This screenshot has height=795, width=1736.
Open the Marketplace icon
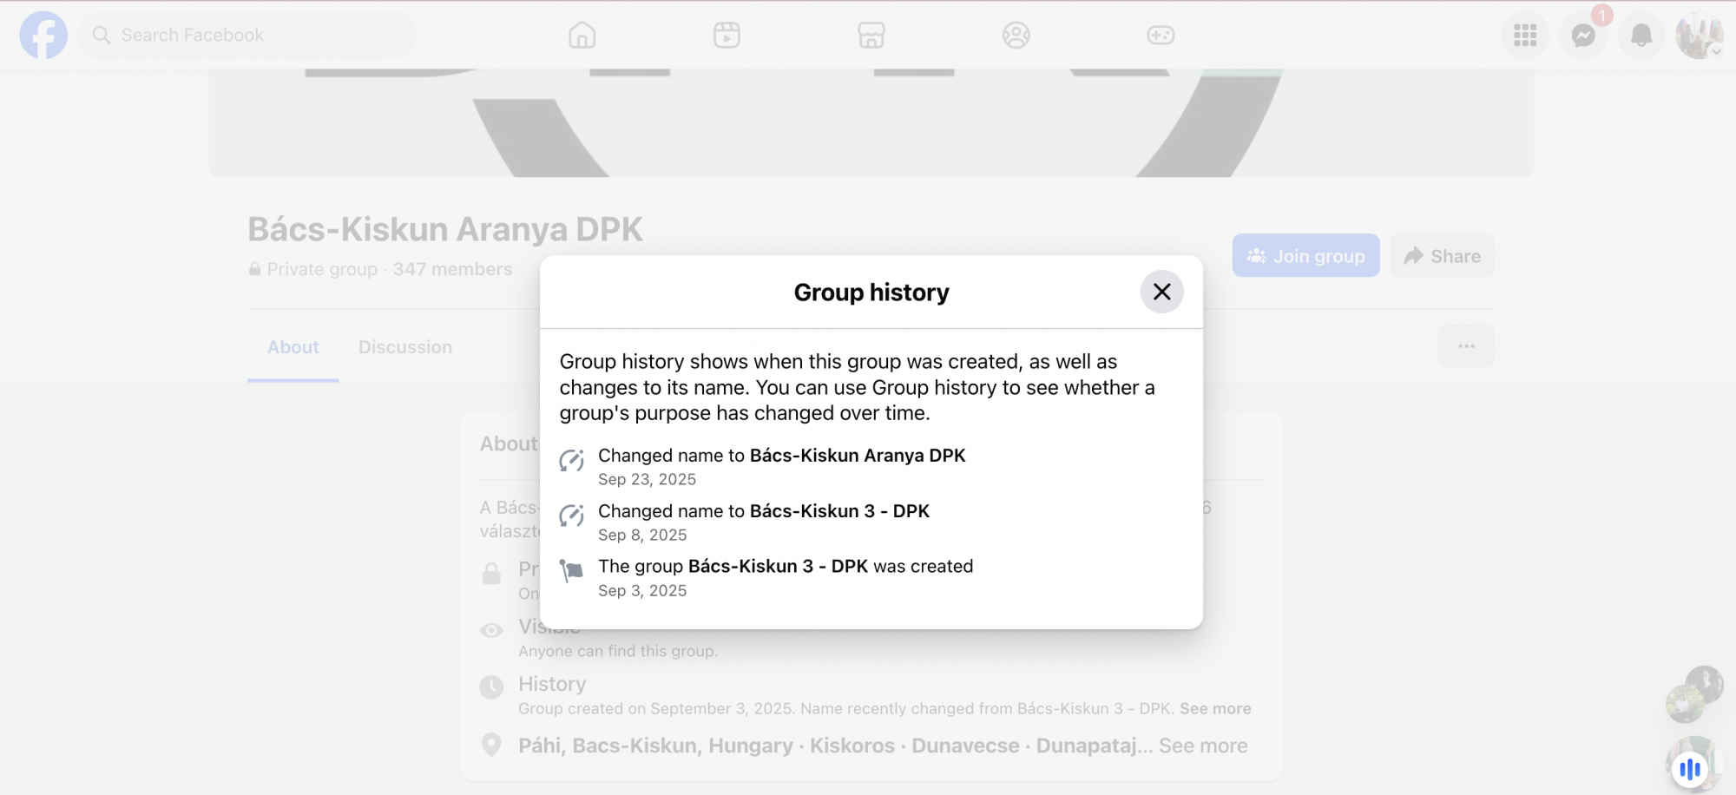[x=871, y=36]
